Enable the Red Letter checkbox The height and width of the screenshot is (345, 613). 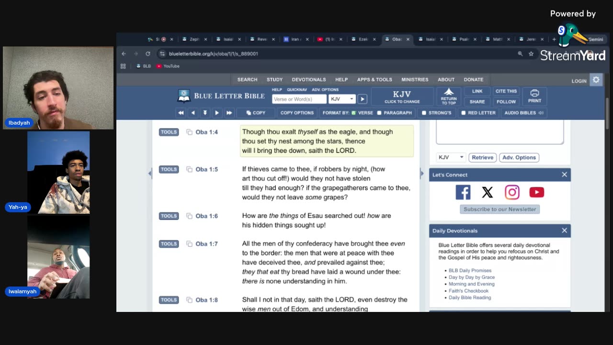(463, 113)
